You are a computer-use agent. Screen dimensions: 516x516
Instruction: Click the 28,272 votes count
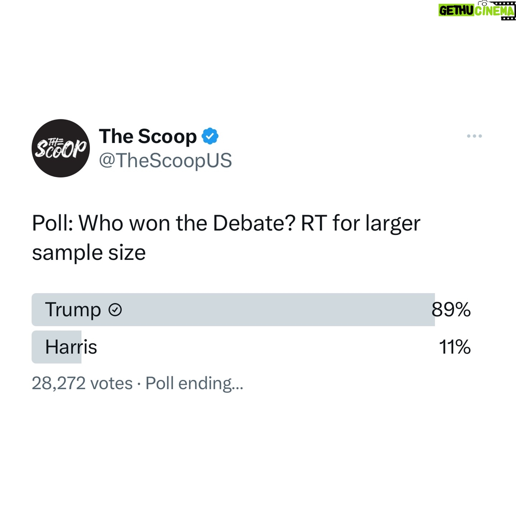click(82, 383)
